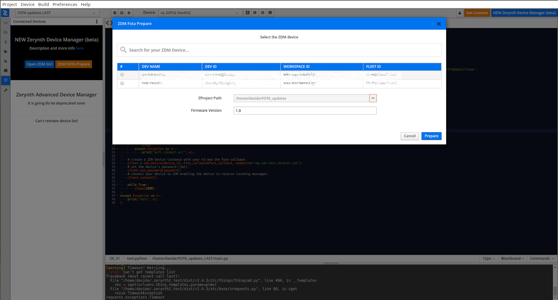Open the serial console toolbar icon
The height and width of the screenshot is (300, 558).
point(270,13)
